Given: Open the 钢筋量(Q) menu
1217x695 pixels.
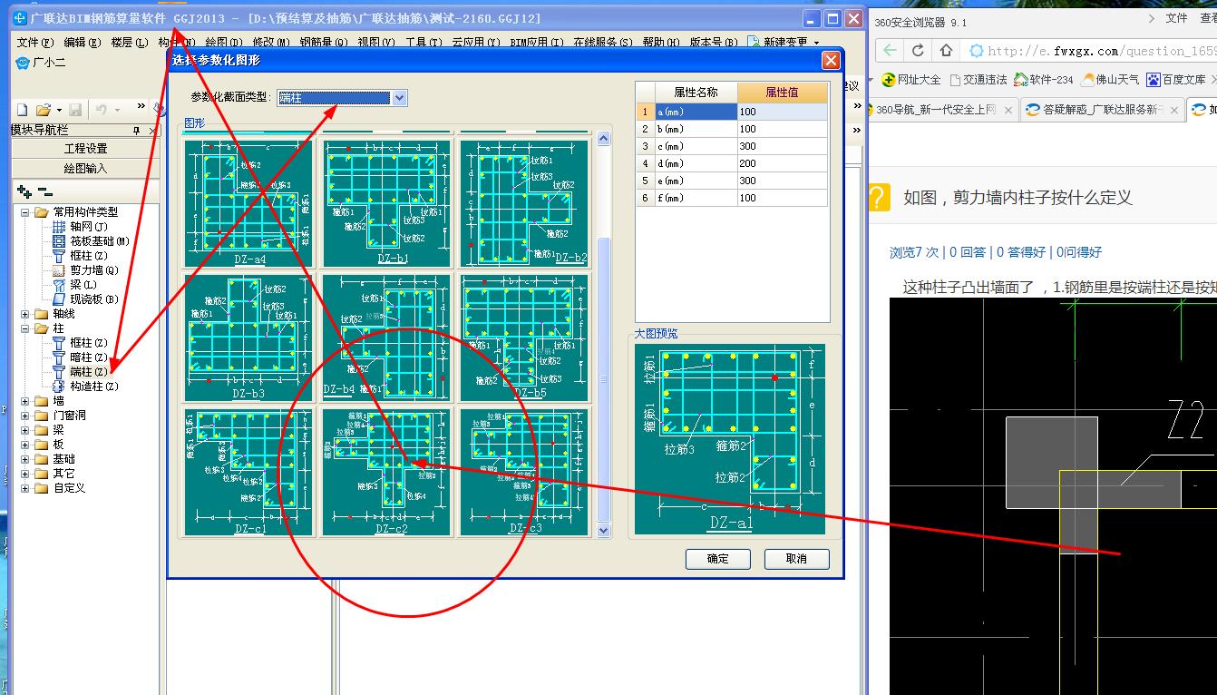Looking at the screenshot, I should click(324, 43).
